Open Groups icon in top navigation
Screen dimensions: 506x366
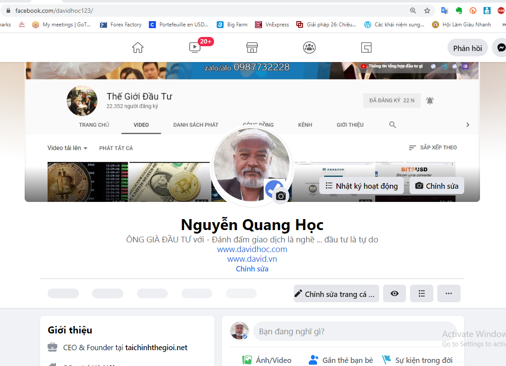pos(309,48)
